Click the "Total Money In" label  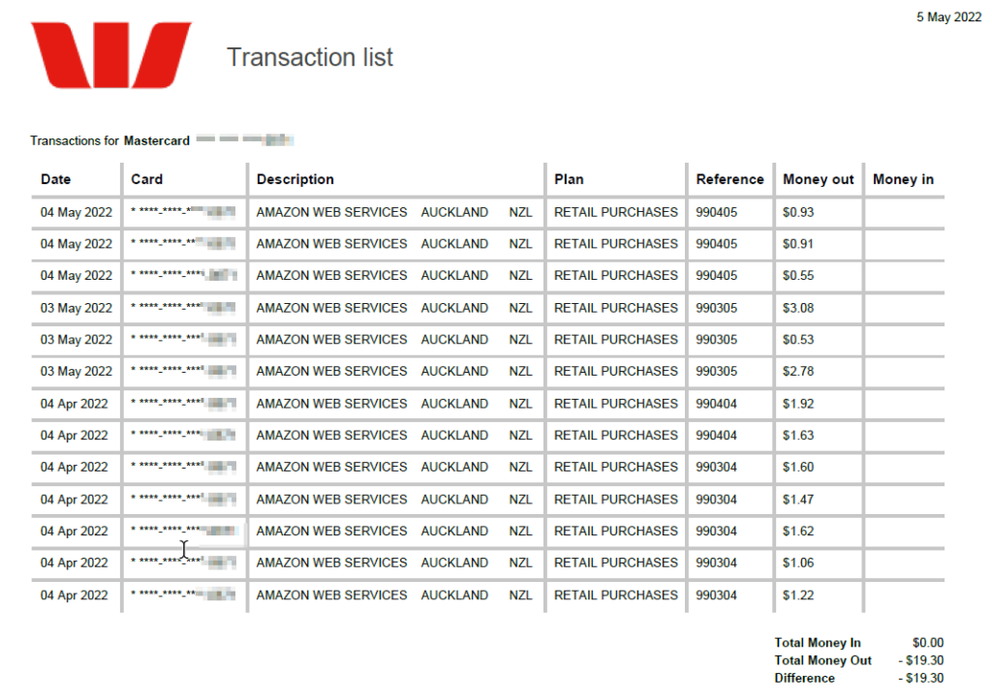[x=818, y=643]
